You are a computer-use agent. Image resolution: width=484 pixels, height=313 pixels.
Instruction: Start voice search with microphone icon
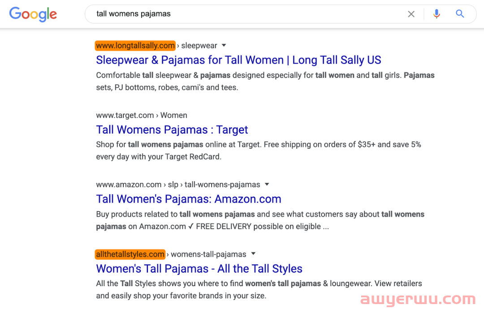[x=436, y=14]
